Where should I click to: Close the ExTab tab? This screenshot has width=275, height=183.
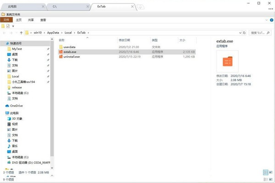132,6
